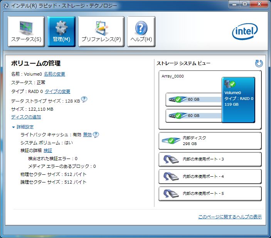Refresh the storage system view

tap(259, 63)
